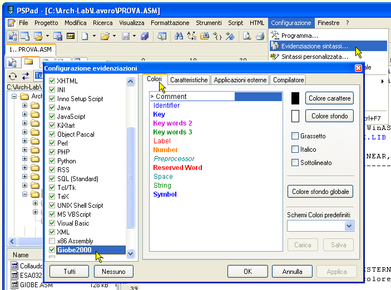
Task: Toggle the Python checkbox
Action: tap(52, 161)
